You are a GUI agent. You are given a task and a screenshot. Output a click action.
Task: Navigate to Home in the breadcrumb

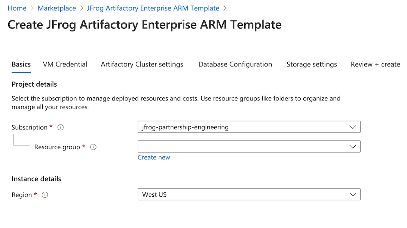pyautogui.click(x=17, y=8)
